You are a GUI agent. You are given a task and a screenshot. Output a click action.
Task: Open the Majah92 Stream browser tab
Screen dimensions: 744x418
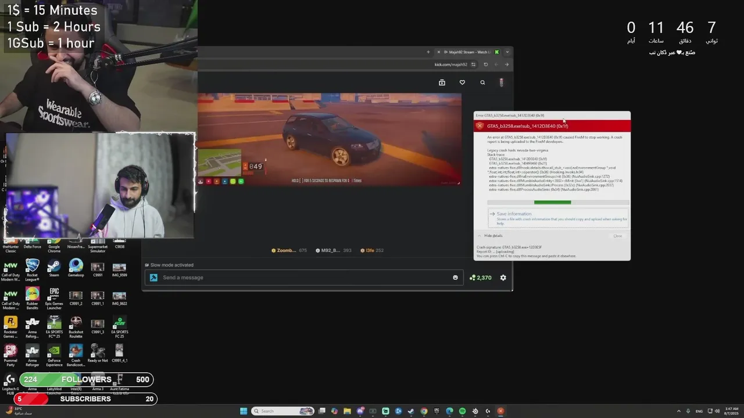[468, 52]
